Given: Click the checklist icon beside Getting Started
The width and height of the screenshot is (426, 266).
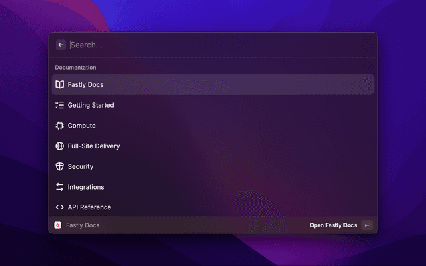Looking at the screenshot, I should (x=60, y=105).
